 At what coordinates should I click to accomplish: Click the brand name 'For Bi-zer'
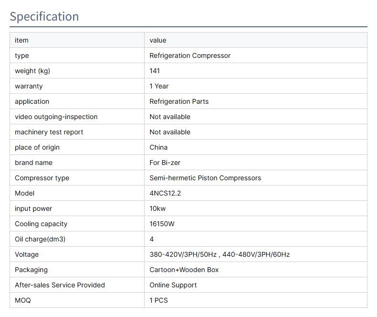165,163
